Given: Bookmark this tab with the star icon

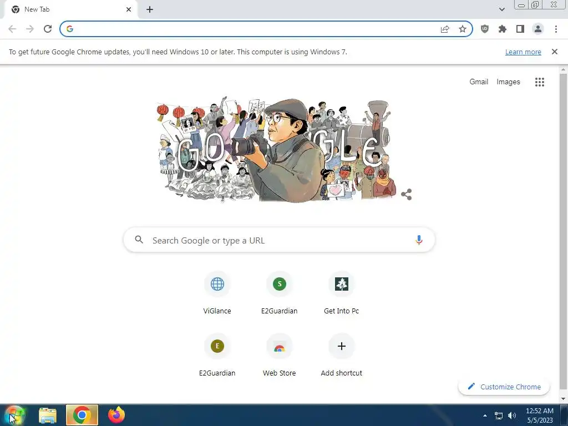Looking at the screenshot, I should [463, 29].
